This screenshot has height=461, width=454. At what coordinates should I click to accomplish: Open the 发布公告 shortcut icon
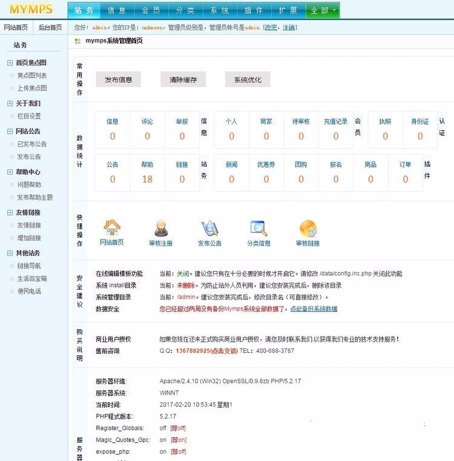(210, 228)
